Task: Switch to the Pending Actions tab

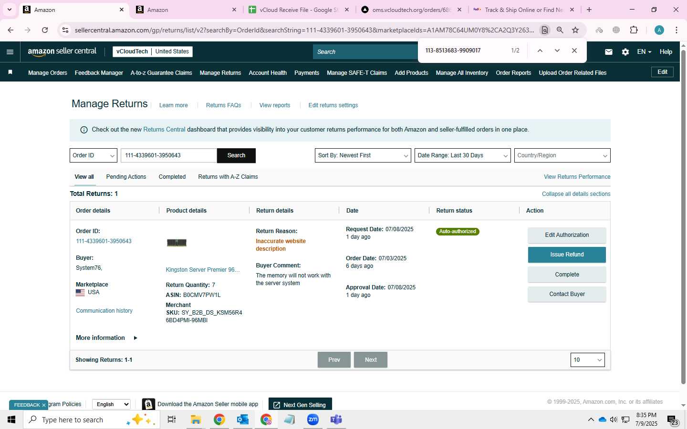Action: 126,177
